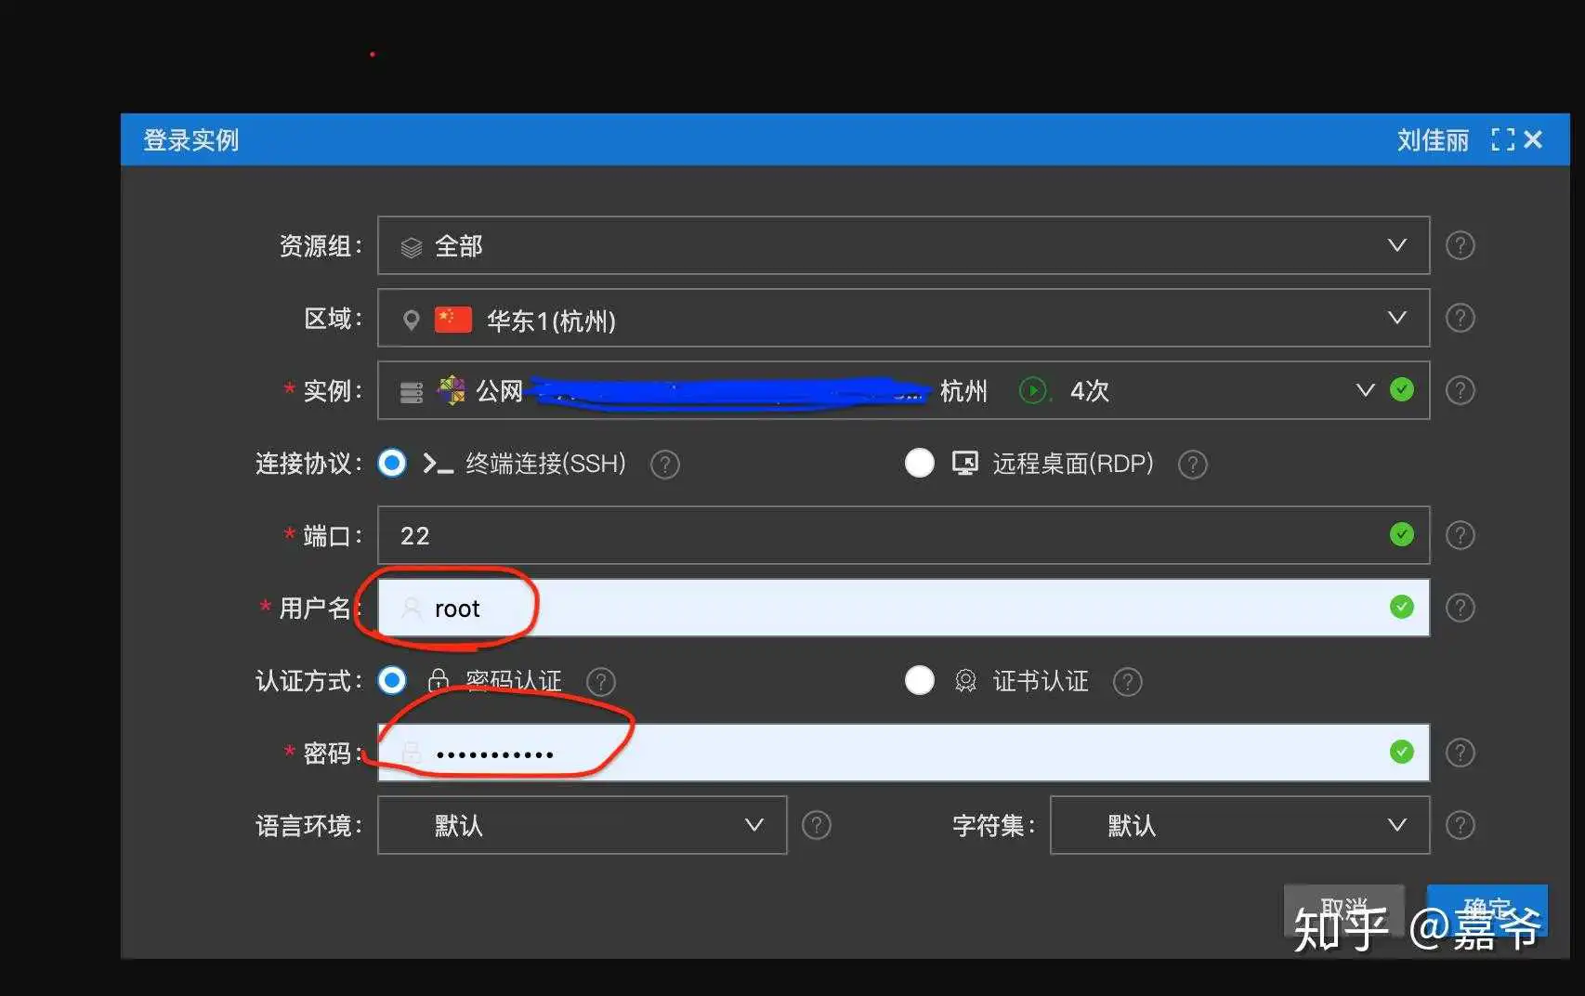
Task: Open help icon beside password field
Action: [1460, 753]
